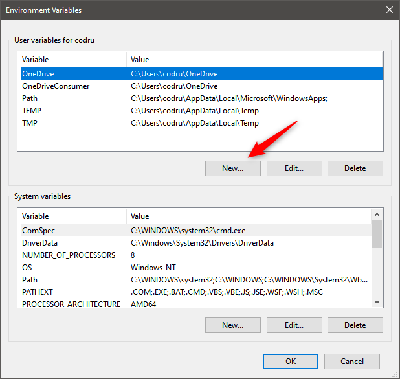Click Delete under System variables
Image resolution: width=400 pixels, height=379 pixels.
pos(355,325)
